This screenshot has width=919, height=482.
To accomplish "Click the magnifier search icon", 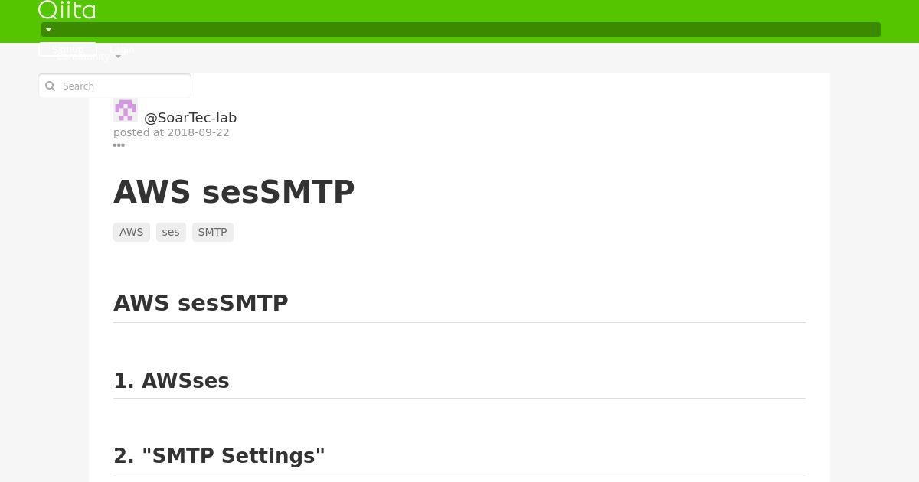I will click(51, 86).
